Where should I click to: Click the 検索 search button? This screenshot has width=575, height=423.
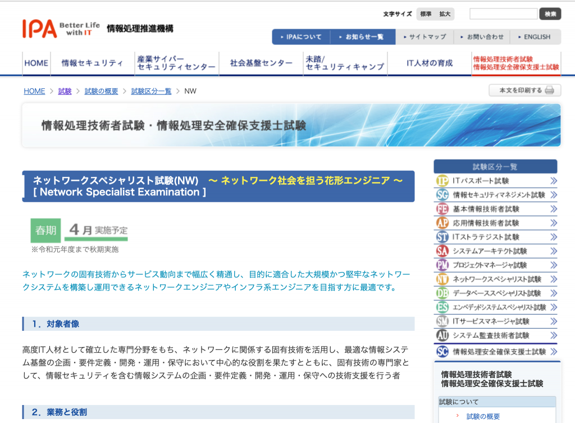pyautogui.click(x=550, y=14)
